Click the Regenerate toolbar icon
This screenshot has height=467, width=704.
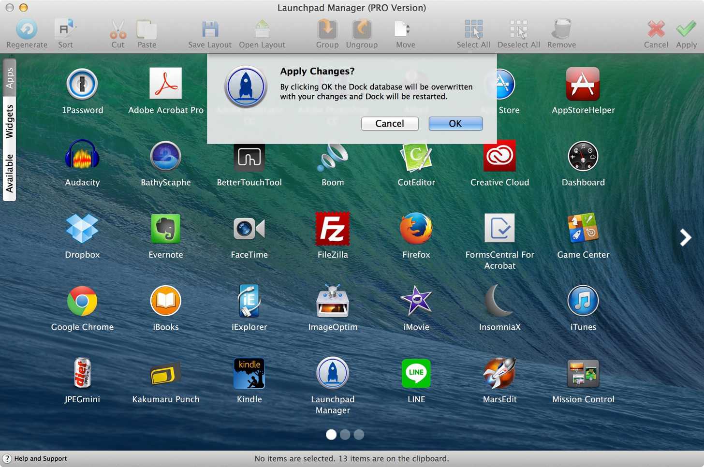click(x=27, y=29)
